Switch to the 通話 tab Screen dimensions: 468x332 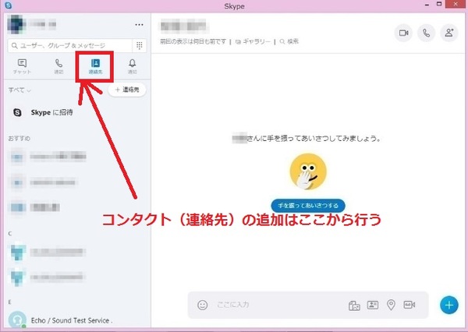[59, 66]
